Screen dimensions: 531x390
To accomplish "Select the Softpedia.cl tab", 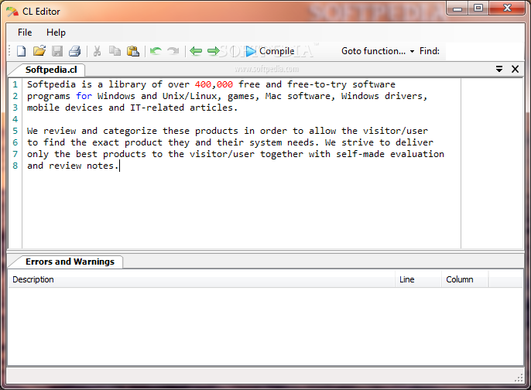I will (51, 70).
